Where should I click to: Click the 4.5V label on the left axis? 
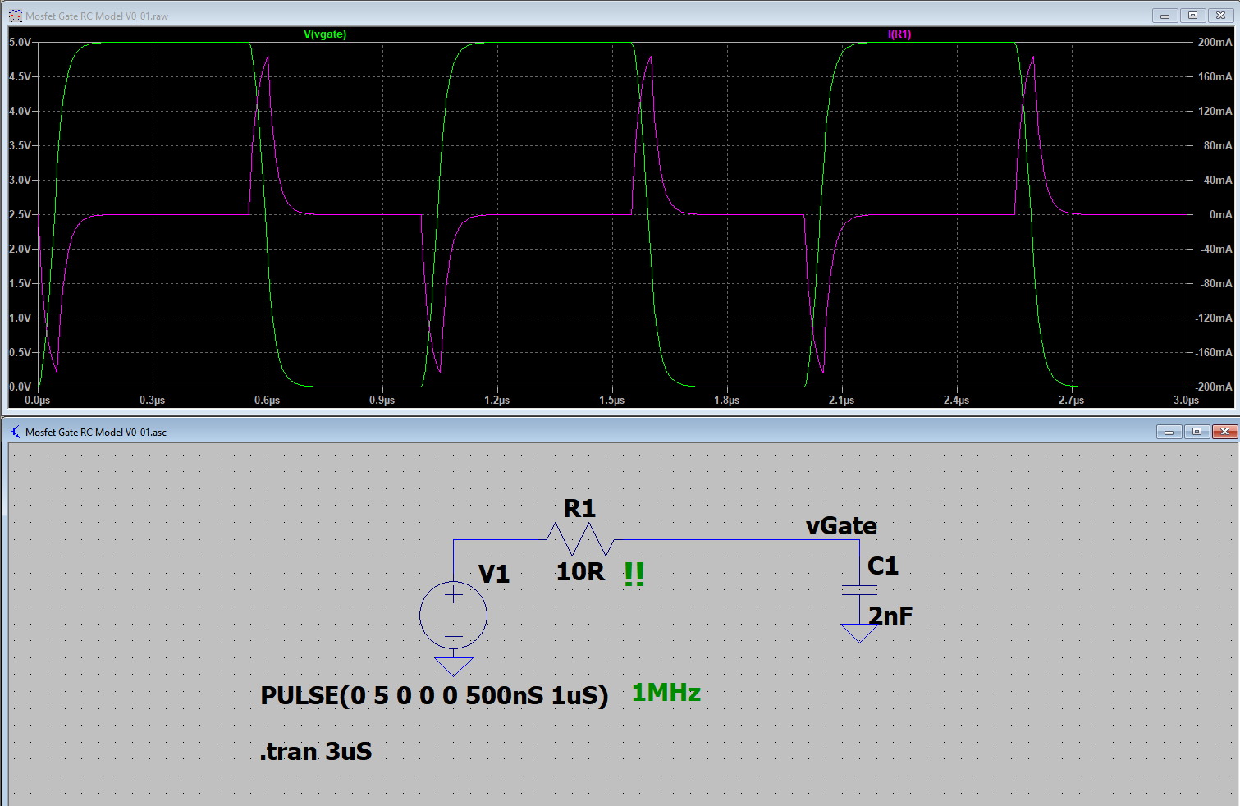click(x=20, y=76)
